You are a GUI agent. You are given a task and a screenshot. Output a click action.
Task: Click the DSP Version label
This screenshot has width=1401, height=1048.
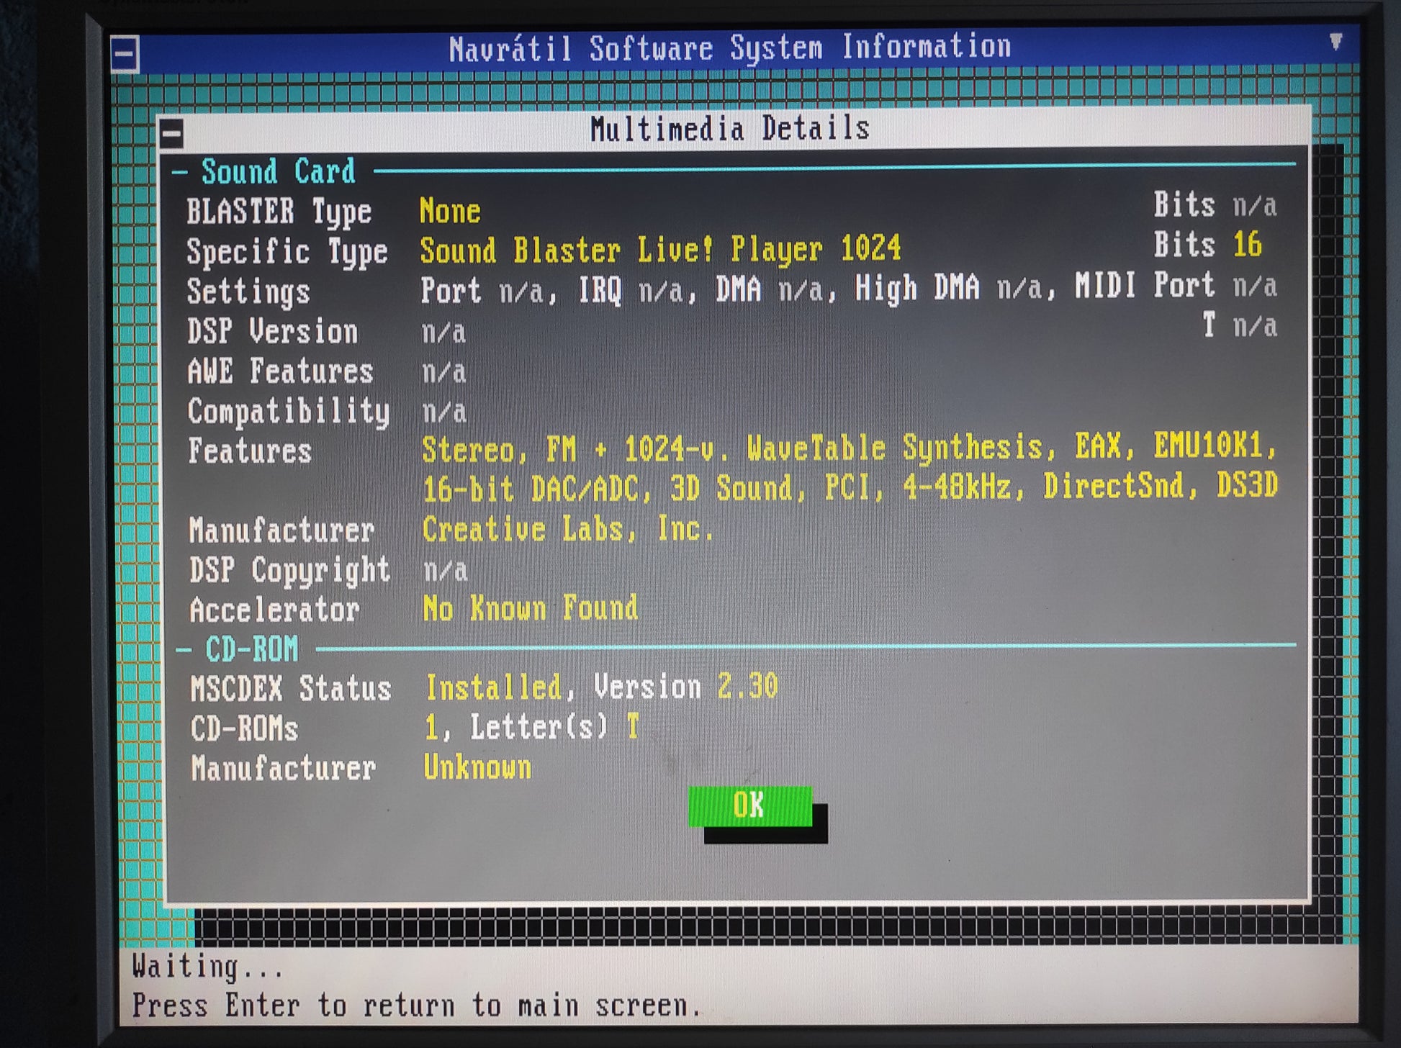[272, 332]
